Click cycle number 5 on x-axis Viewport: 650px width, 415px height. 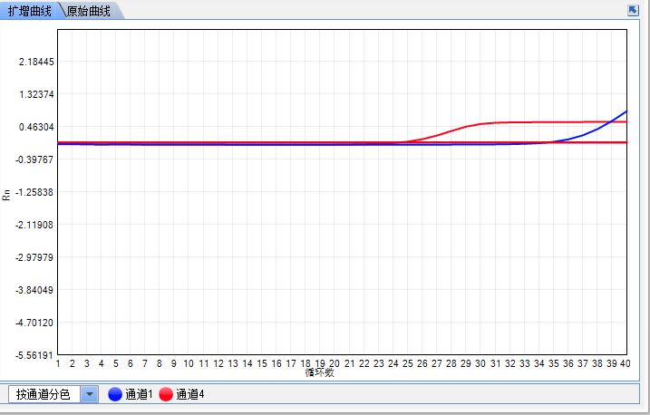[x=116, y=363]
